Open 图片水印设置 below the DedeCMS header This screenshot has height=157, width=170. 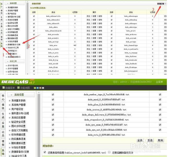point(19,126)
